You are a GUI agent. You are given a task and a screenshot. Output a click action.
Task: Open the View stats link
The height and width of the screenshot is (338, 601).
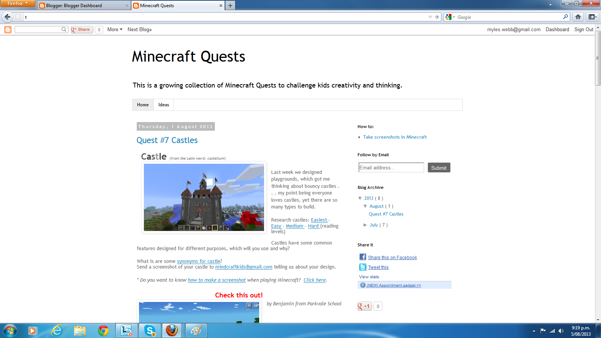coord(369,277)
